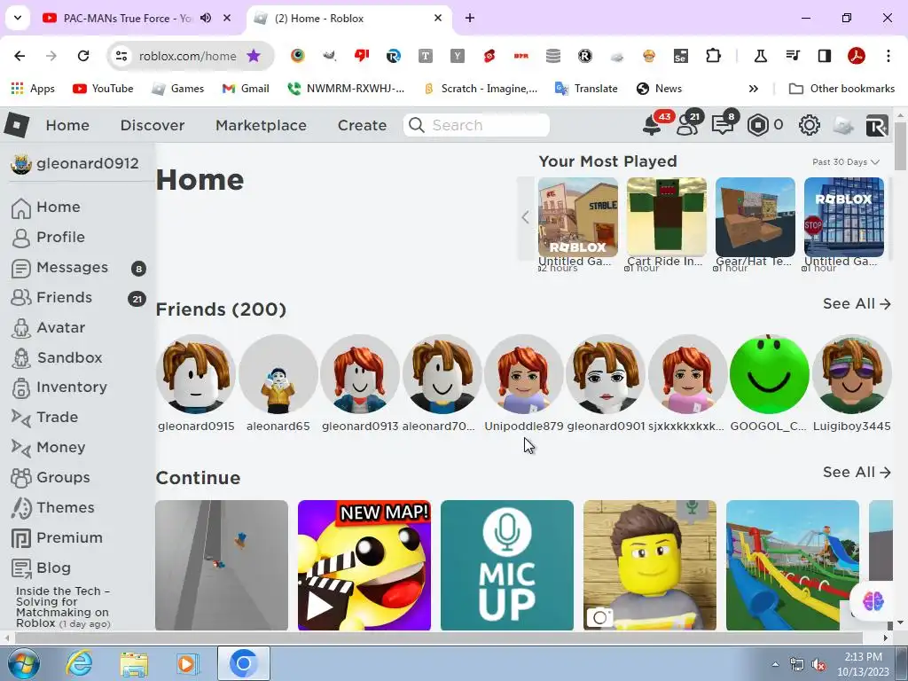Open the NEW MAP! game tile
Screen dimensions: 908x681
pyautogui.click(x=364, y=565)
